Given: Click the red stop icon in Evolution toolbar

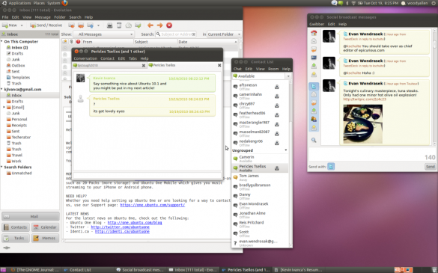Looking at the screenshot, I should [169, 25].
